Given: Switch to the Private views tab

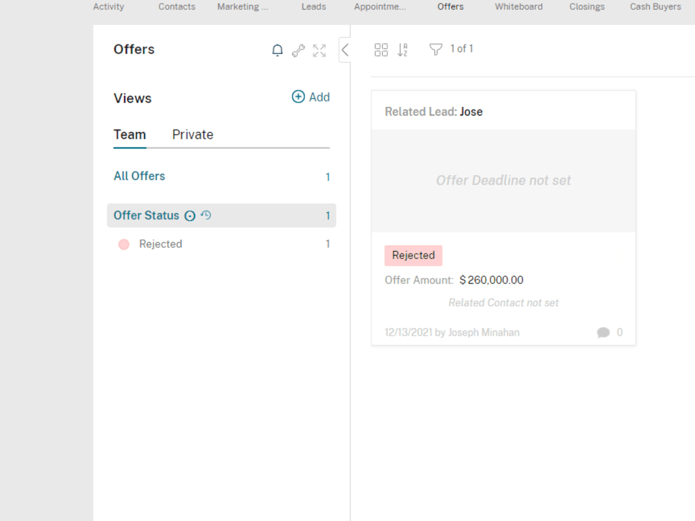Looking at the screenshot, I should pos(193,135).
